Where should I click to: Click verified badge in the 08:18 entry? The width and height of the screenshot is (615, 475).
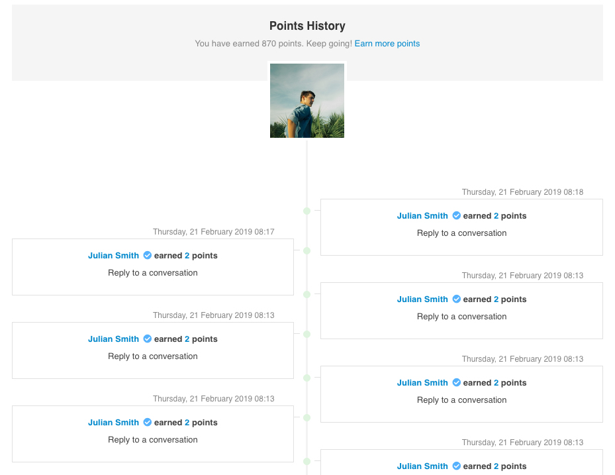[x=457, y=215]
